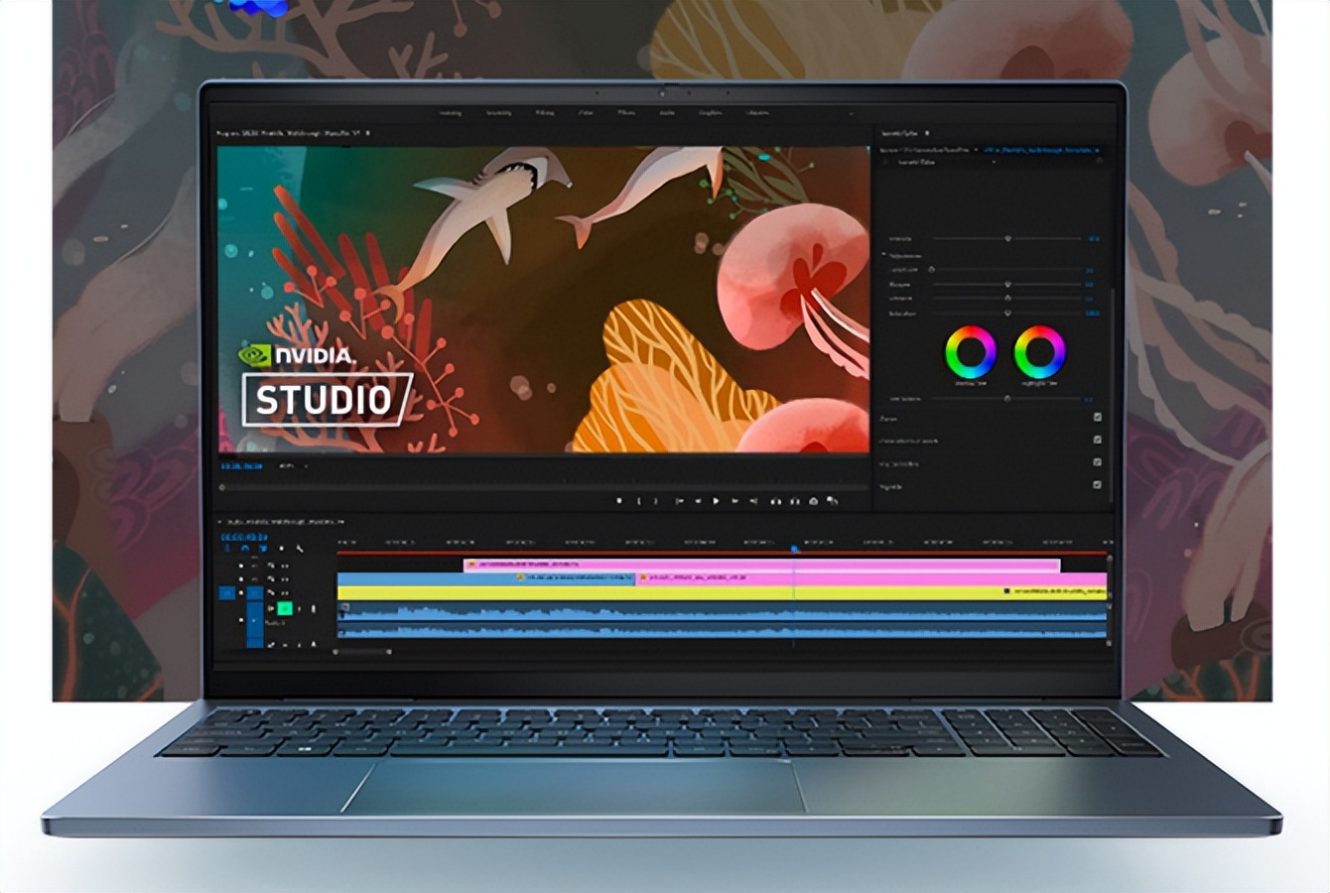Image resolution: width=1330 pixels, height=893 pixels.
Task: Select the timeline sequence panel tab
Action: point(285,521)
